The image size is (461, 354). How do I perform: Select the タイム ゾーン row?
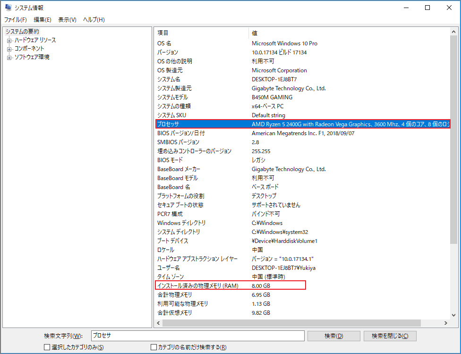(x=302, y=276)
